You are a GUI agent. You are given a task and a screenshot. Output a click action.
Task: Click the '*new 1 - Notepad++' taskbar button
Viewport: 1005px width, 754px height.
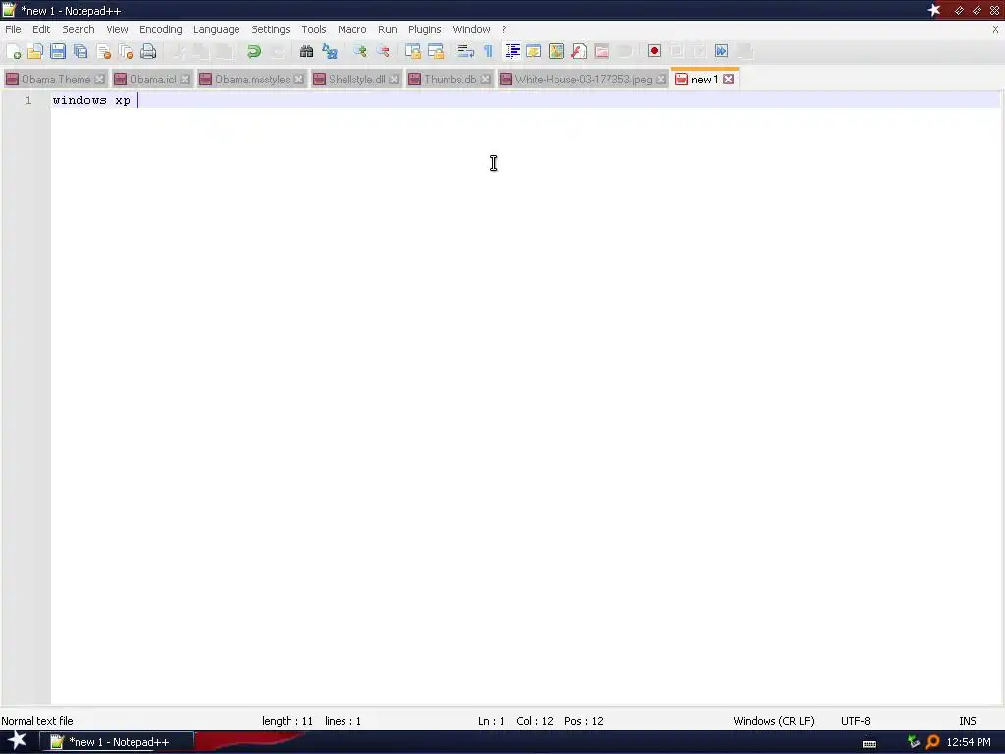click(x=117, y=742)
